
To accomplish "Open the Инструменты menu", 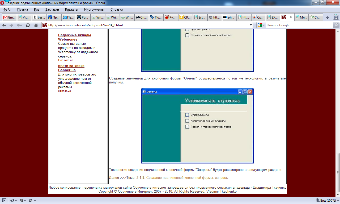I will pyautogui.click(x=94, y=10).
